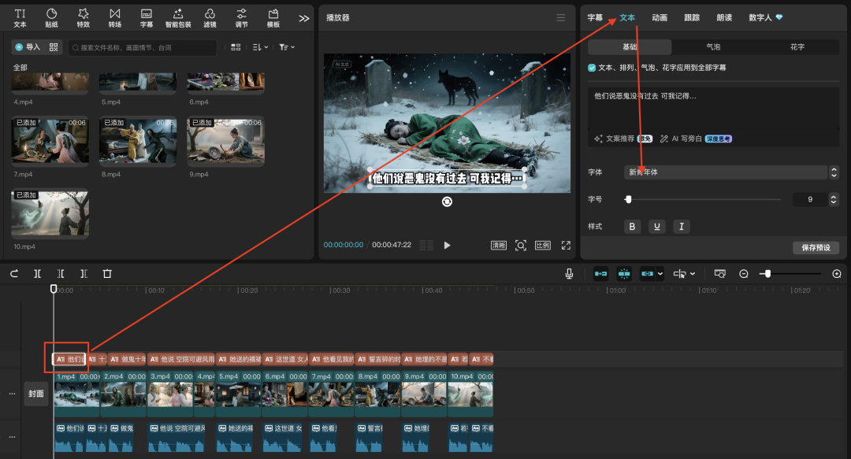Play the video in the player
The height and width of the screenshot is (459, 851).
(447, 245)
